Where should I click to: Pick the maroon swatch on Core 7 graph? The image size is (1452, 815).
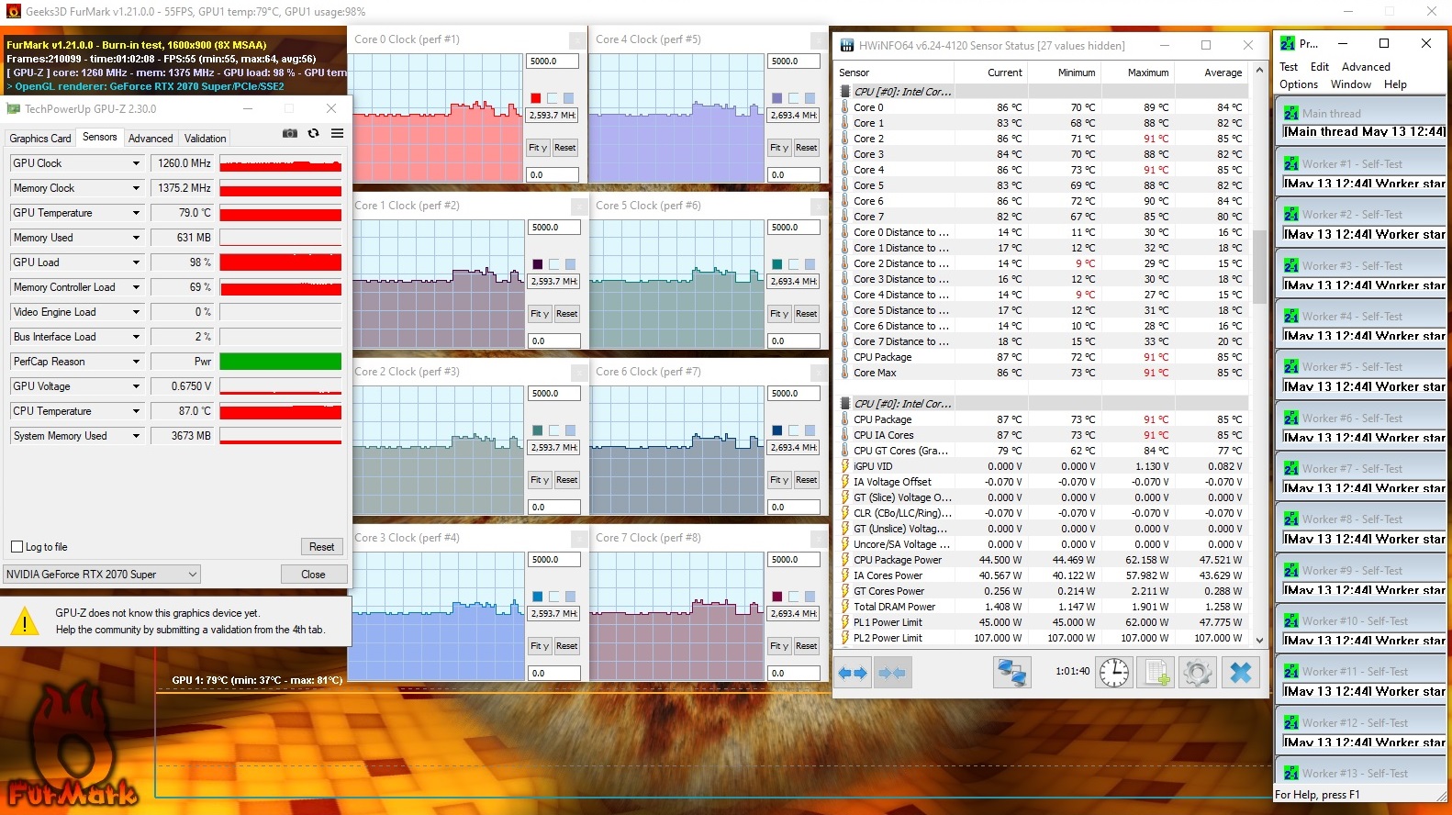(x=777, y=597)
